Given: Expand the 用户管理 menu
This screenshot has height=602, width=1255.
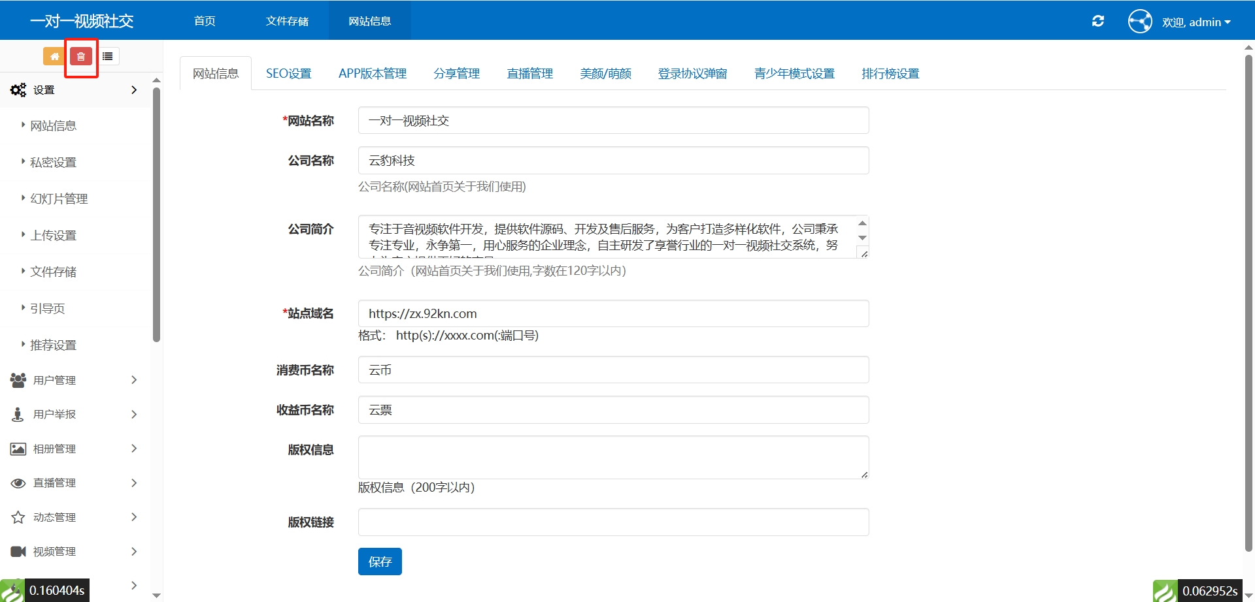Looking at the screenshot, I should click(75, 380).
